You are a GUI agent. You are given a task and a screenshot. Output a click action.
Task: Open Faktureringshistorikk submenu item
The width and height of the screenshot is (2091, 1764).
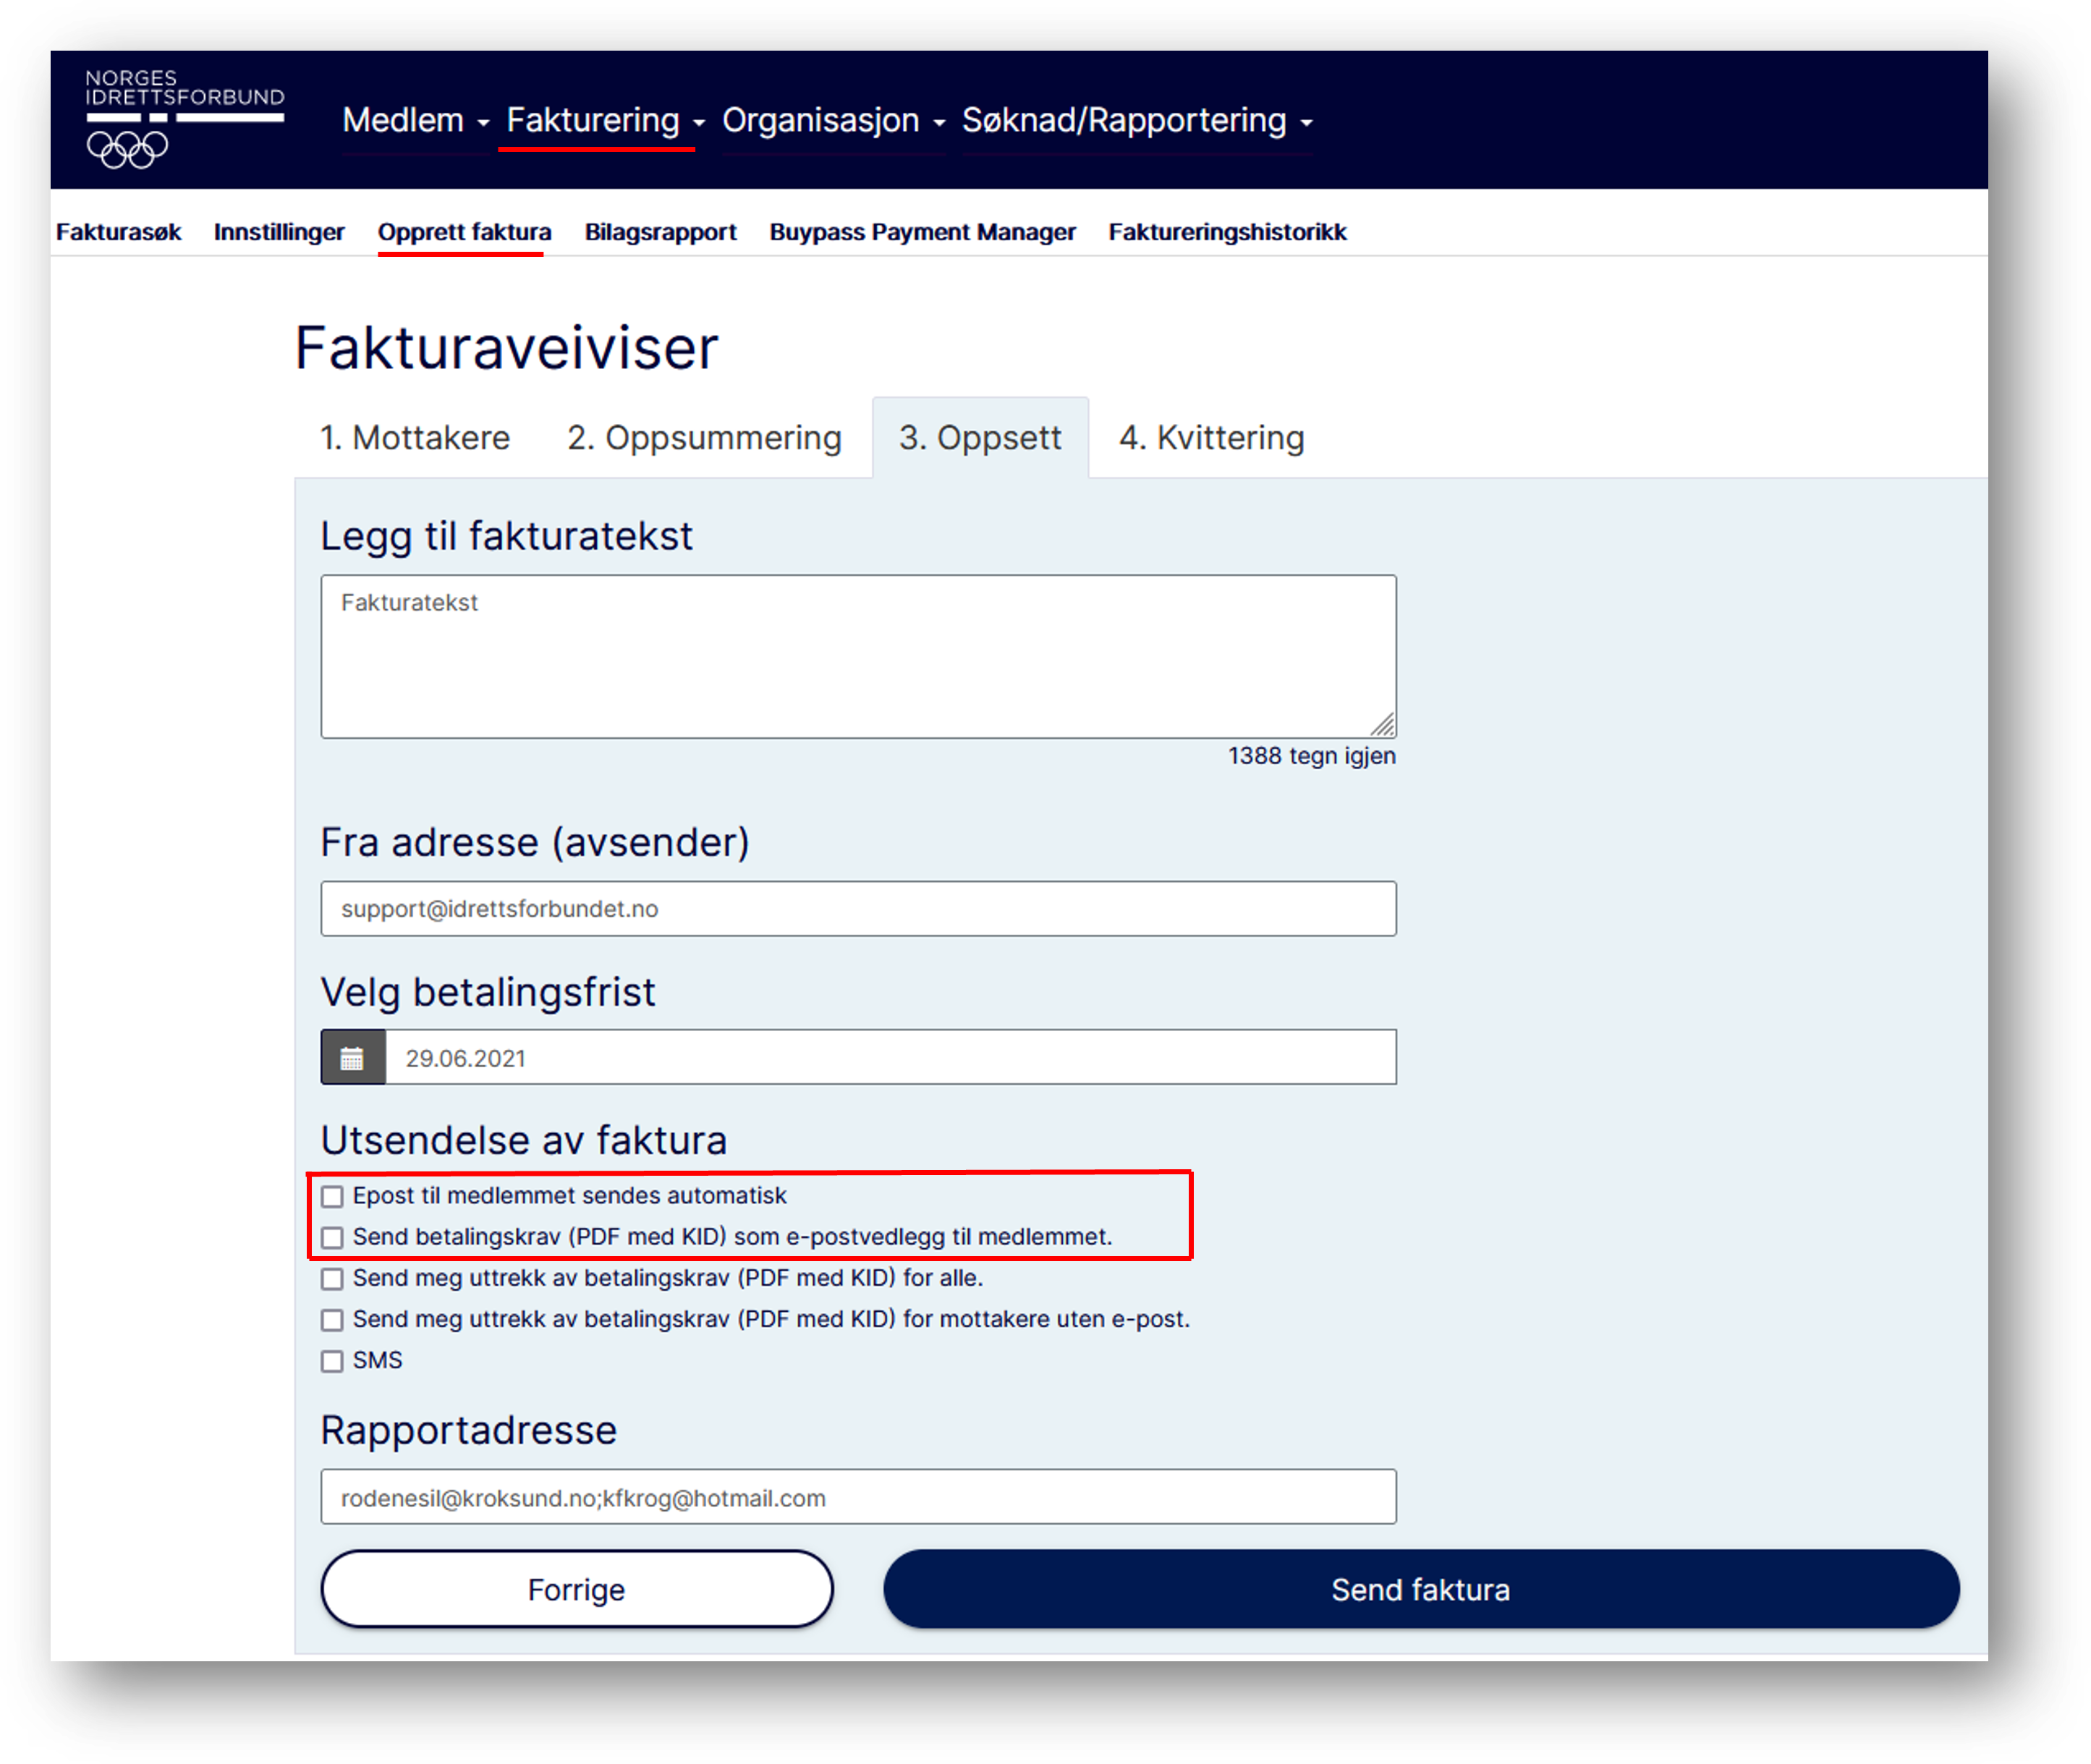click(x=1227, y=232)
